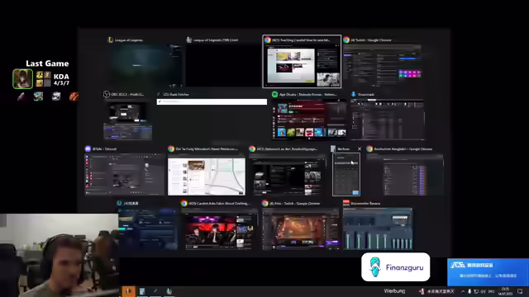The image size is (529, 297).
Task: Click the teal LOL helper app icon
Action: 119,203
